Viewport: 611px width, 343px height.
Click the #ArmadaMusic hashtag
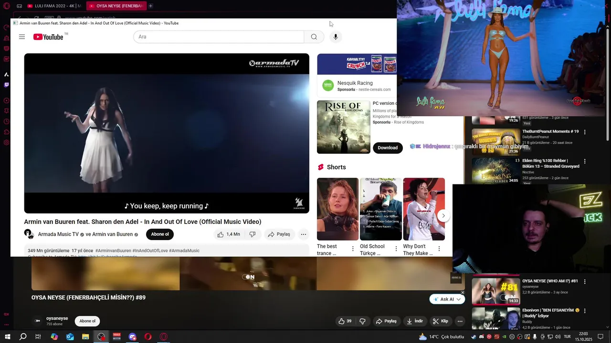coord(184,251)
